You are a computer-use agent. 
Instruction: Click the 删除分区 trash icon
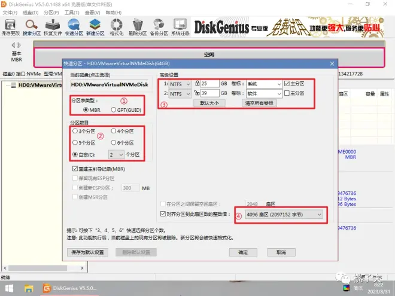138,27
